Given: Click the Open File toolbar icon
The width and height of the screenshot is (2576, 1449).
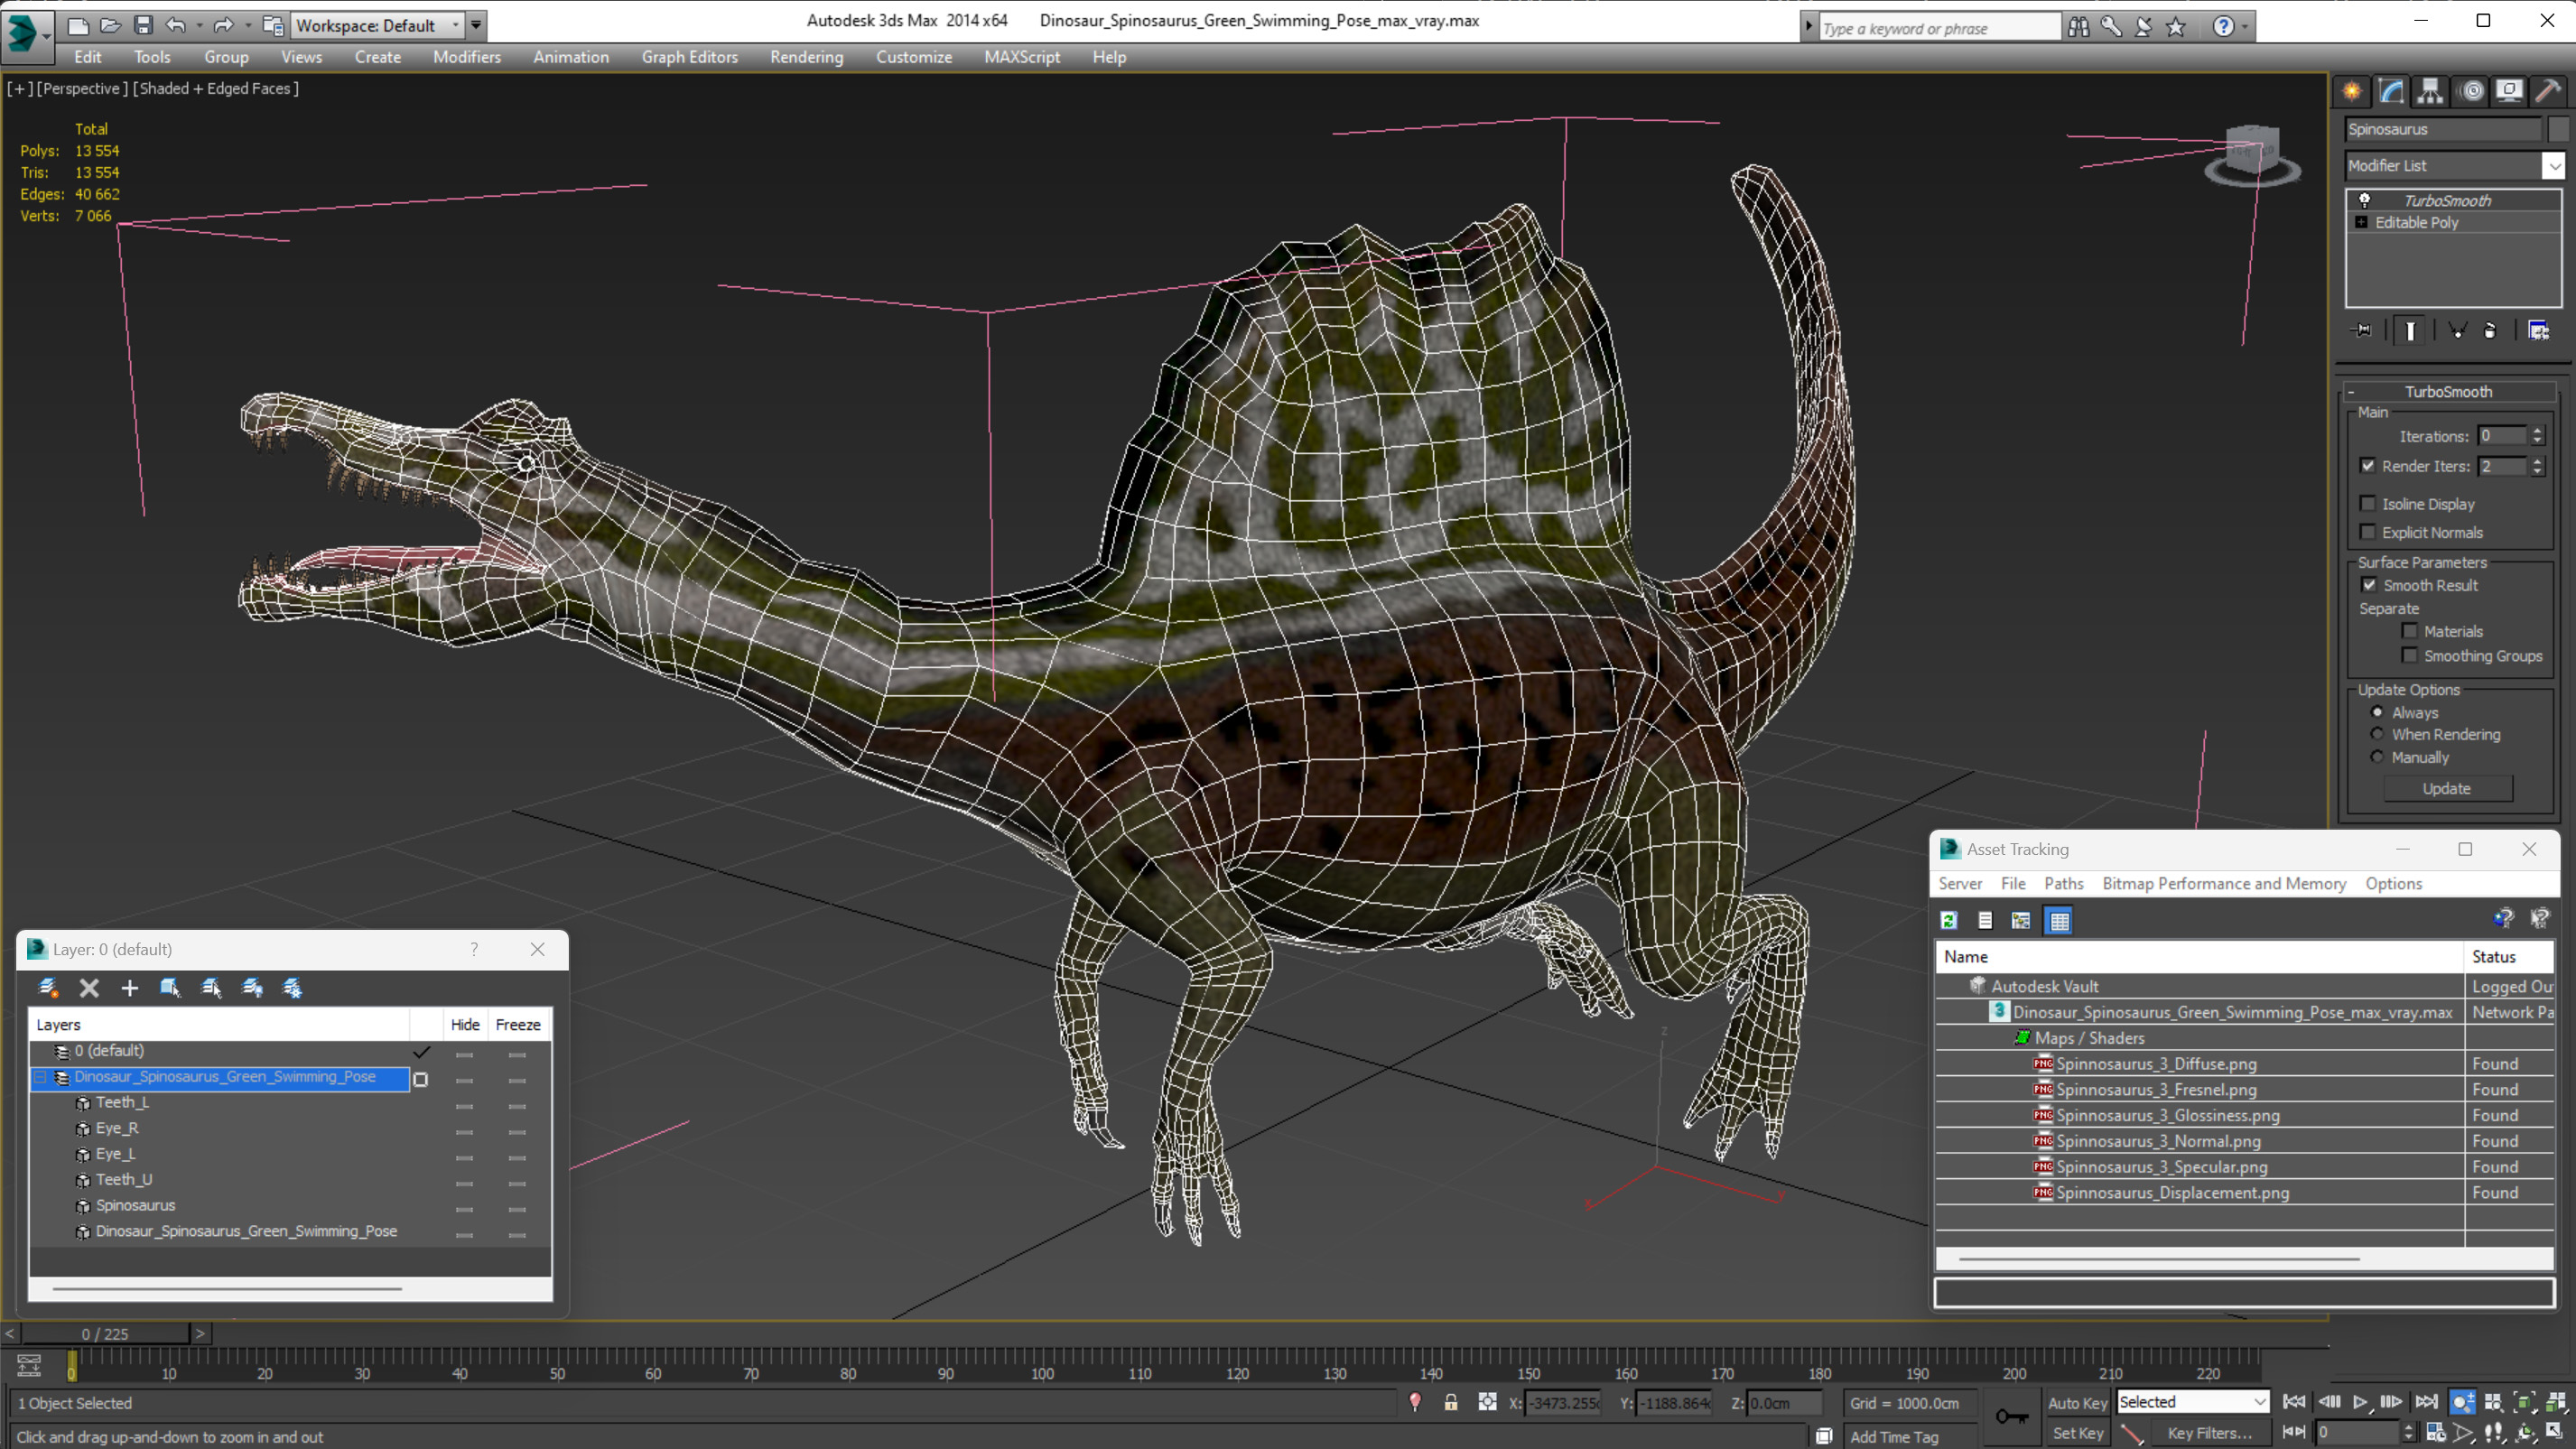Looking at the screenshot, I should pyautogui.click(x=110, y=25).
